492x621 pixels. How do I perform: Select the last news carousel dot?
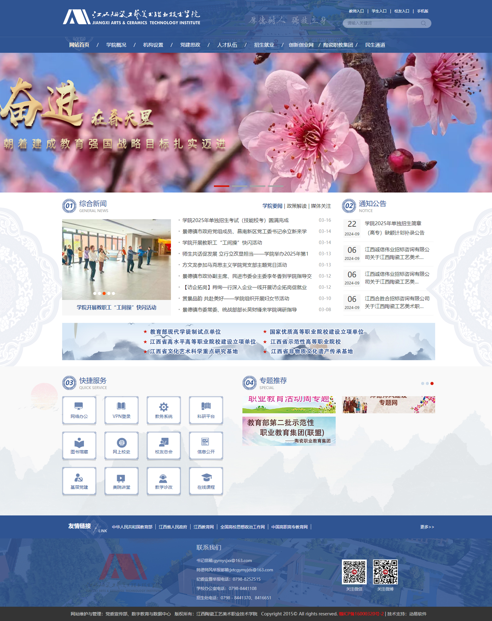(x=113, y=293)
